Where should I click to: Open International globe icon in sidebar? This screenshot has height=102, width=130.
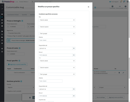(x=2, y=43)
